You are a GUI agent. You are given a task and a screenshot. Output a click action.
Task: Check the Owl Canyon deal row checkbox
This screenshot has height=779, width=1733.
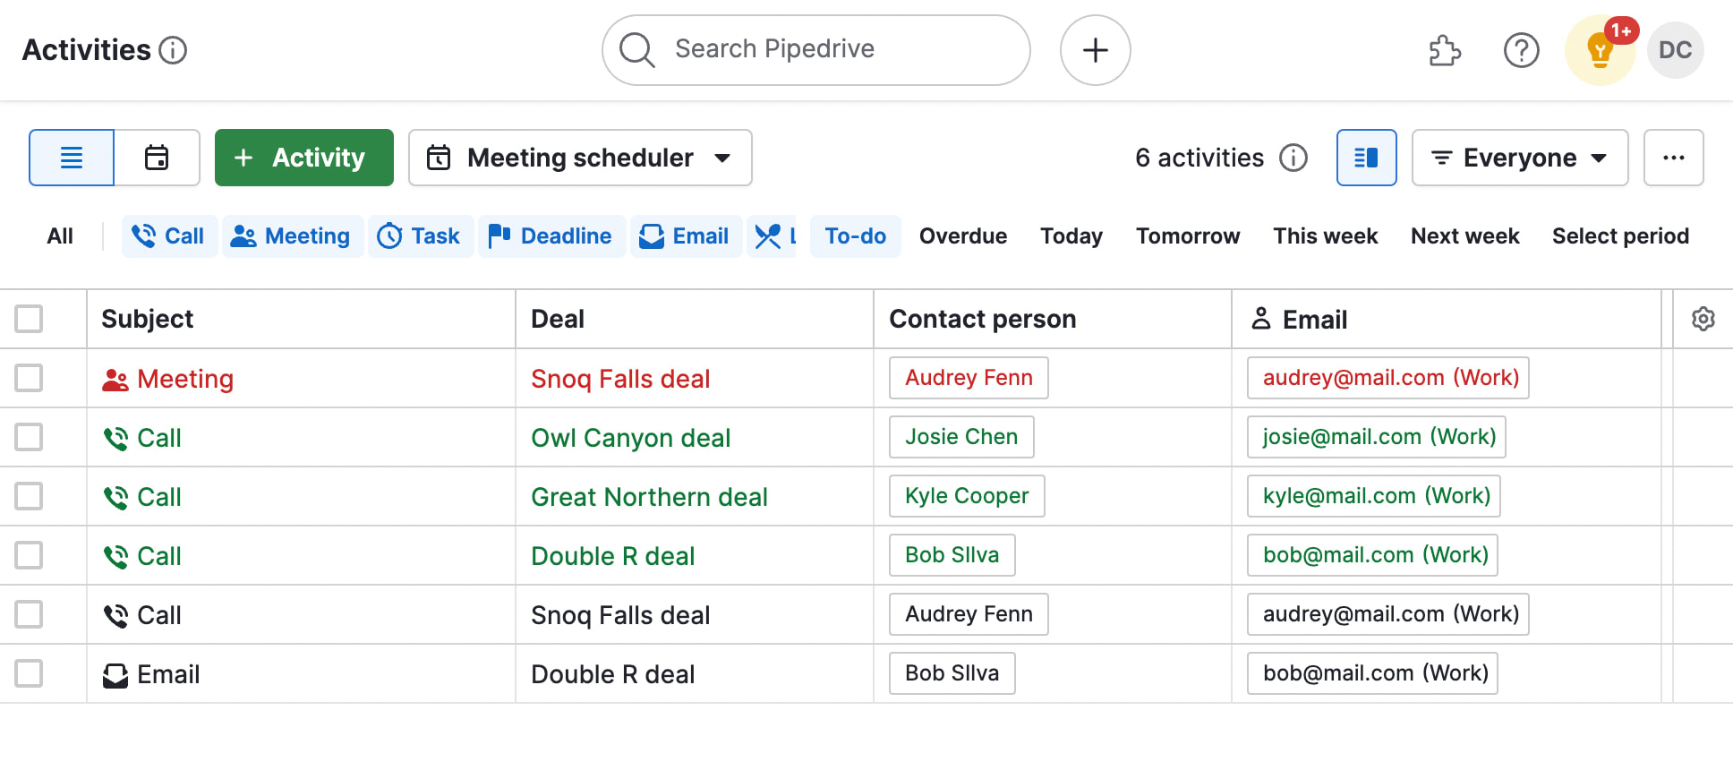[x=29, y=437]
